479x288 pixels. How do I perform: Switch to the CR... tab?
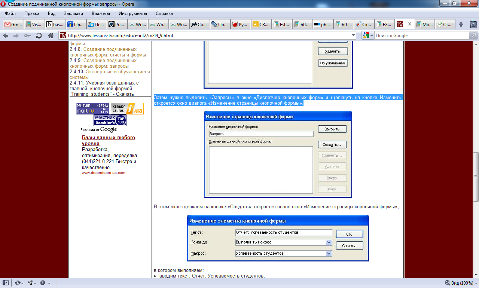(x=262, y=25)
